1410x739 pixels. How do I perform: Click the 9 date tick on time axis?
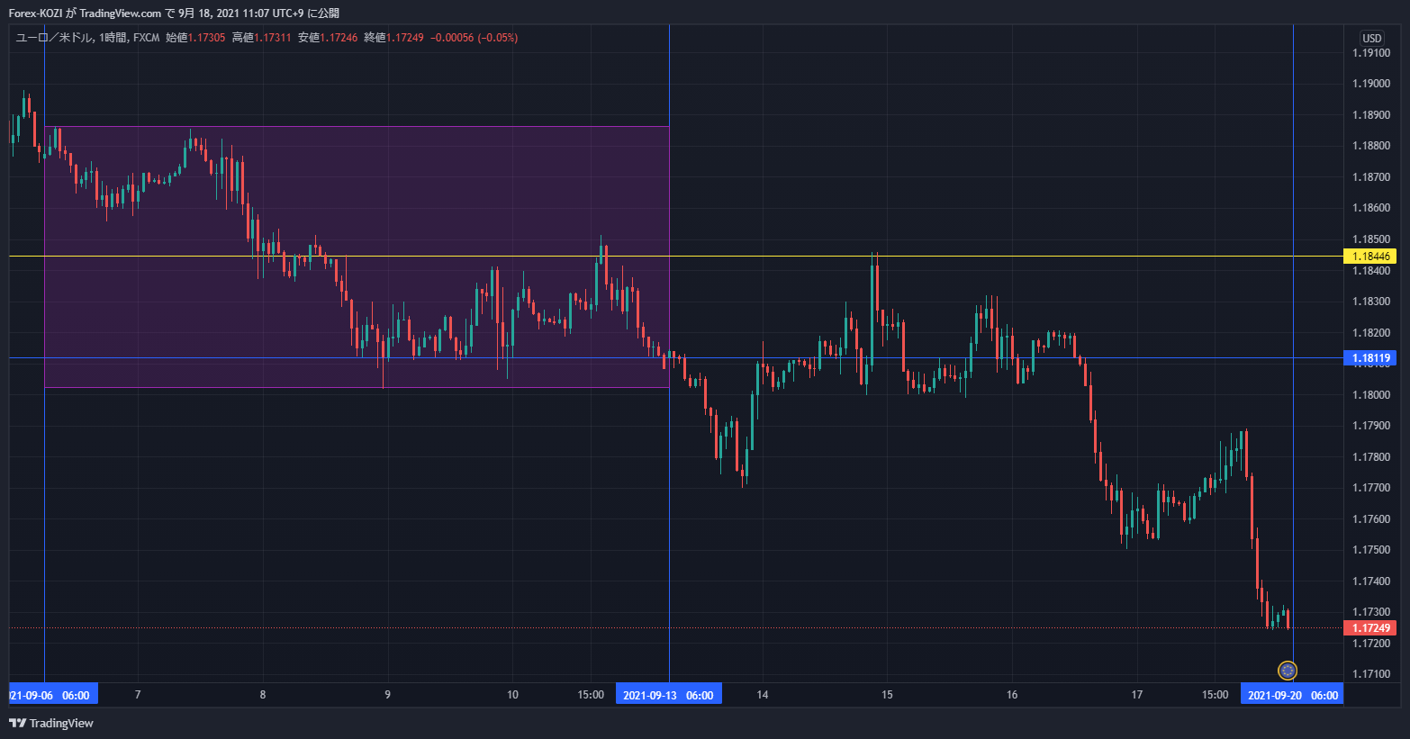pos(388,695)
